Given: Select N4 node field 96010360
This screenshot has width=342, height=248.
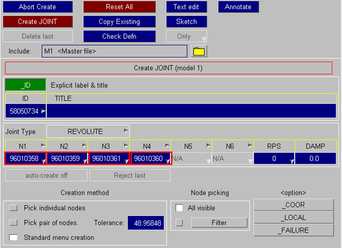Looking at the screenshot, I should pos(150,158).
